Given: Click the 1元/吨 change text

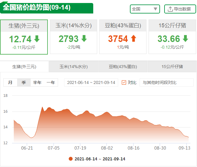Looking at the screenshot, I should pyautogui.click(x=123, y=47).
